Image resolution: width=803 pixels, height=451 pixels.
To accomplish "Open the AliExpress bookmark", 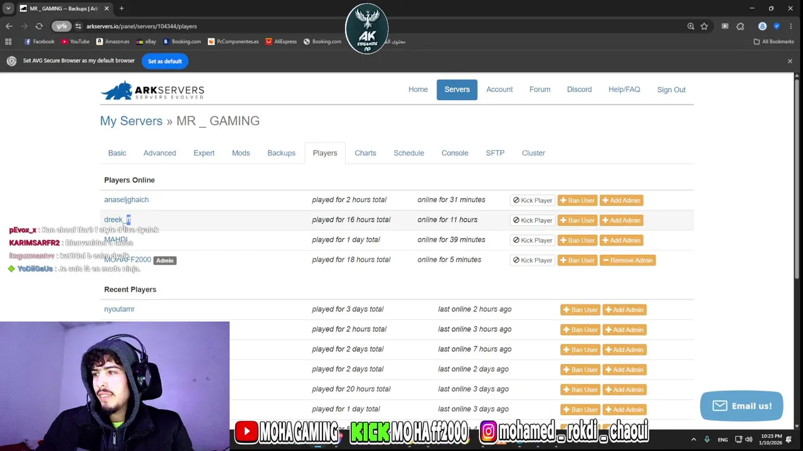I will point(281,41).
